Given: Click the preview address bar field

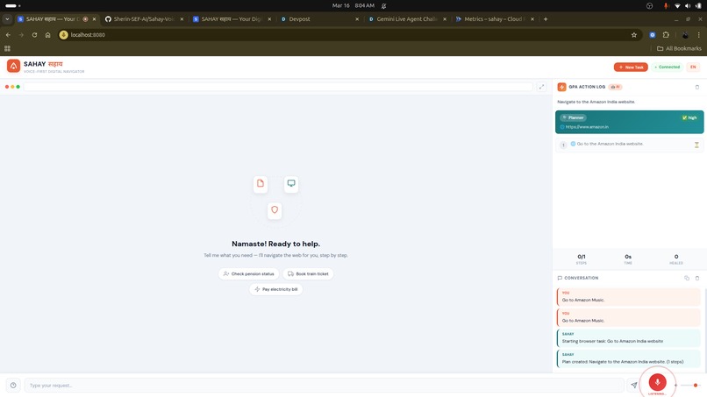Looking at the screenshot, I should pos(278,87).
